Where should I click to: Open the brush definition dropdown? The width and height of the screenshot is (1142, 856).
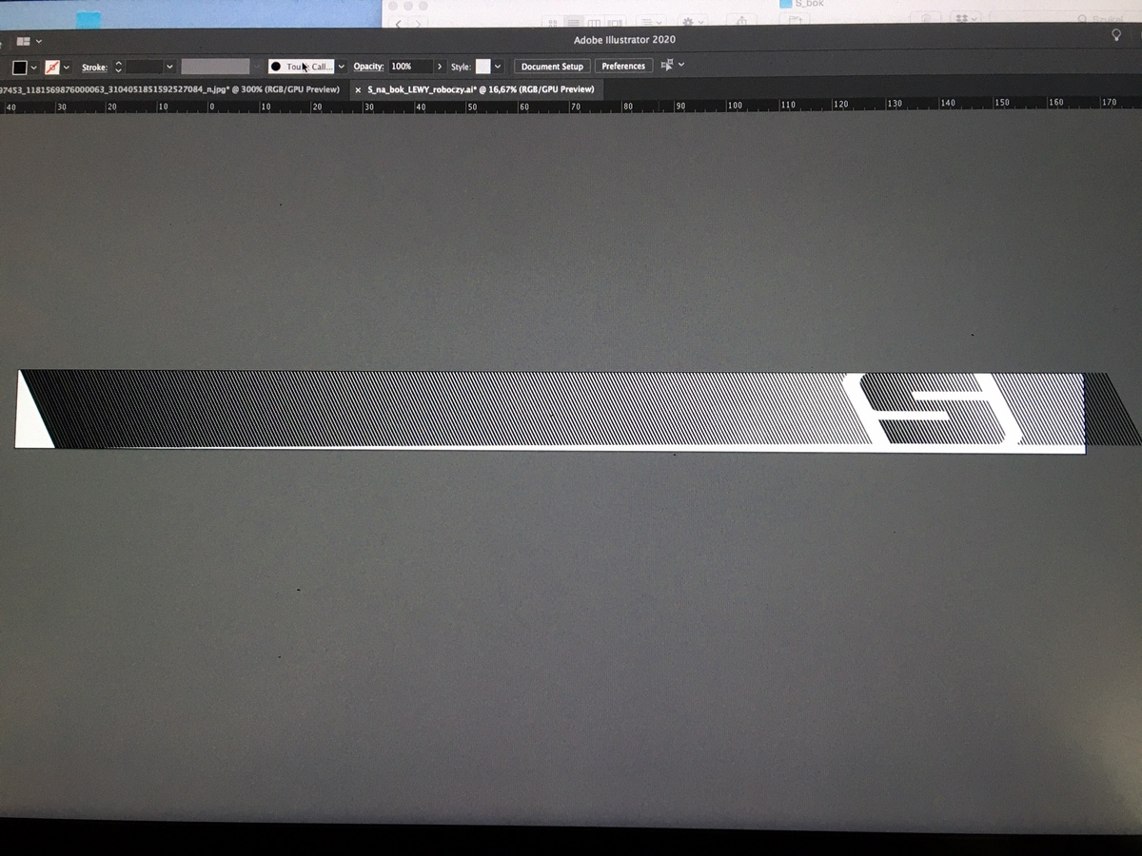tap(341, 67)
